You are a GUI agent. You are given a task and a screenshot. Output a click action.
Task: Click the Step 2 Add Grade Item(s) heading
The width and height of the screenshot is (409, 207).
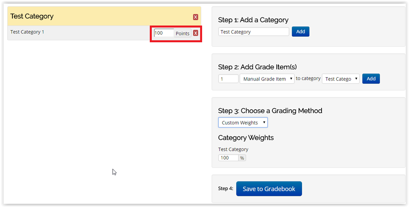[x=257, y=67]
